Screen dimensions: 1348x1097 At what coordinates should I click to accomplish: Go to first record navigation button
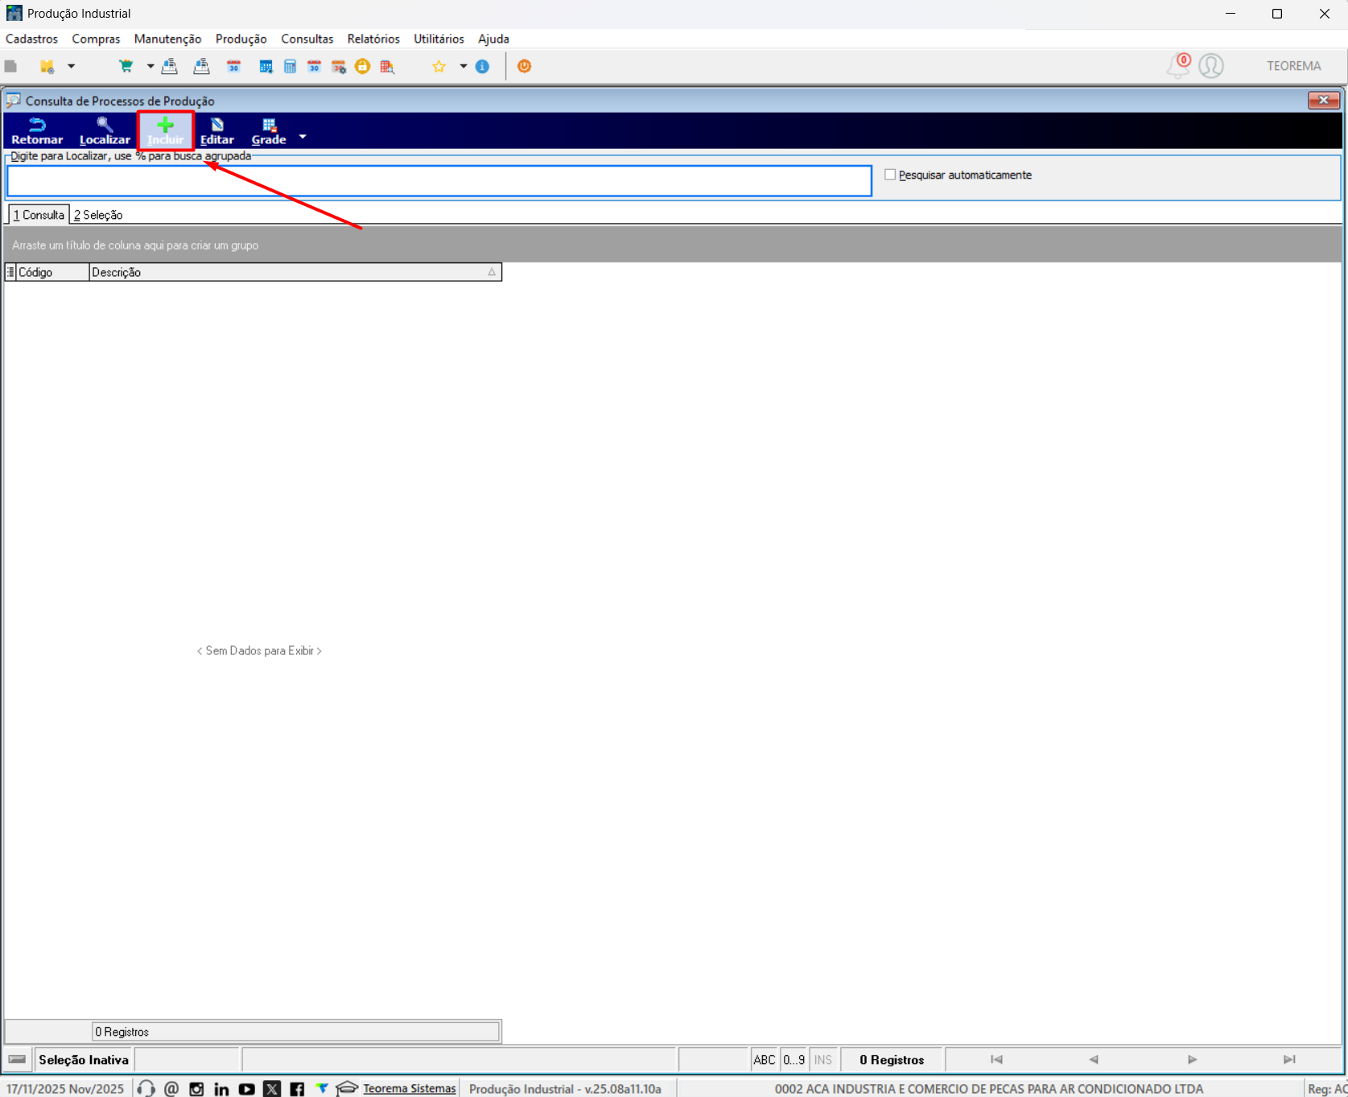click(x=996, y=1059)
